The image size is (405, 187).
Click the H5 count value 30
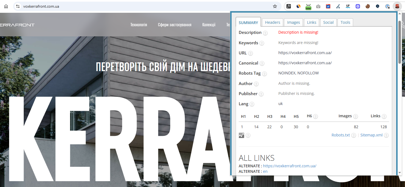[296, 127]
